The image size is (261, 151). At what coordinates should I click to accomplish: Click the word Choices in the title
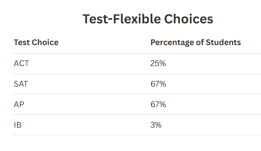click(188, 19)
